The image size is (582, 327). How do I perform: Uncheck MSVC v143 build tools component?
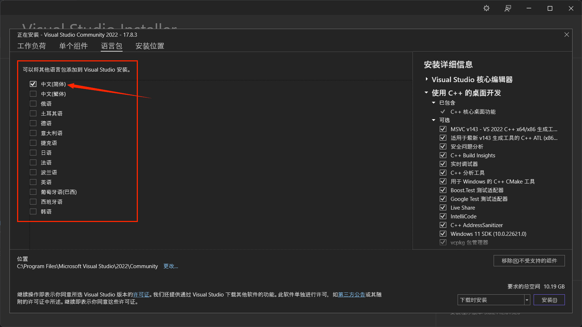coord(443,129)
